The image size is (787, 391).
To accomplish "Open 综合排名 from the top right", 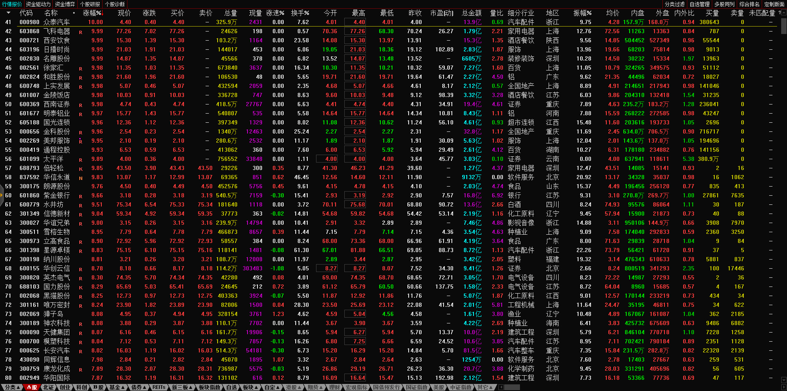I will coord(749,4).
